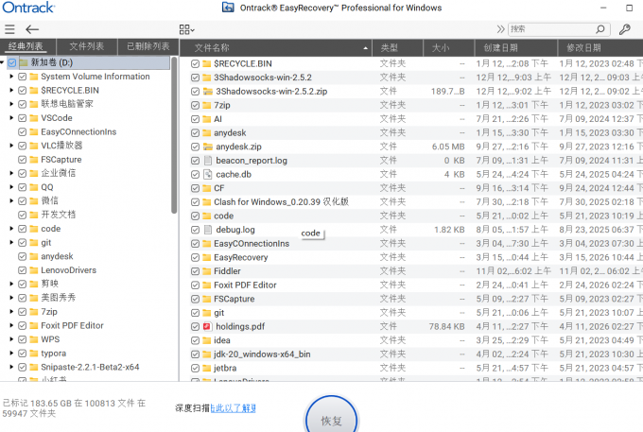Go back with the left arrow icon
643x432 pixels.
pos(32,29)
